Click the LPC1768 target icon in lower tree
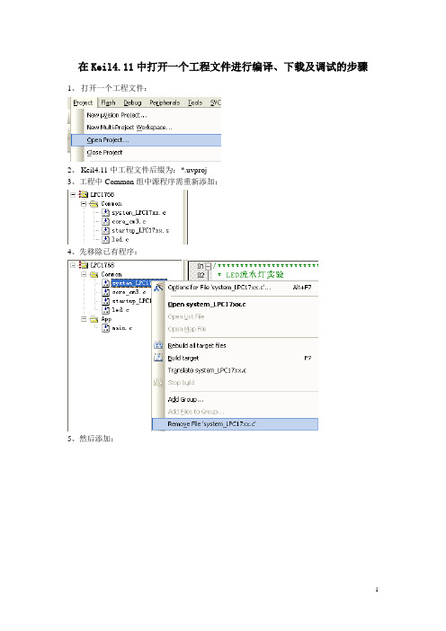Viewport: 446px width, 631px height. (x=84, y=265)
